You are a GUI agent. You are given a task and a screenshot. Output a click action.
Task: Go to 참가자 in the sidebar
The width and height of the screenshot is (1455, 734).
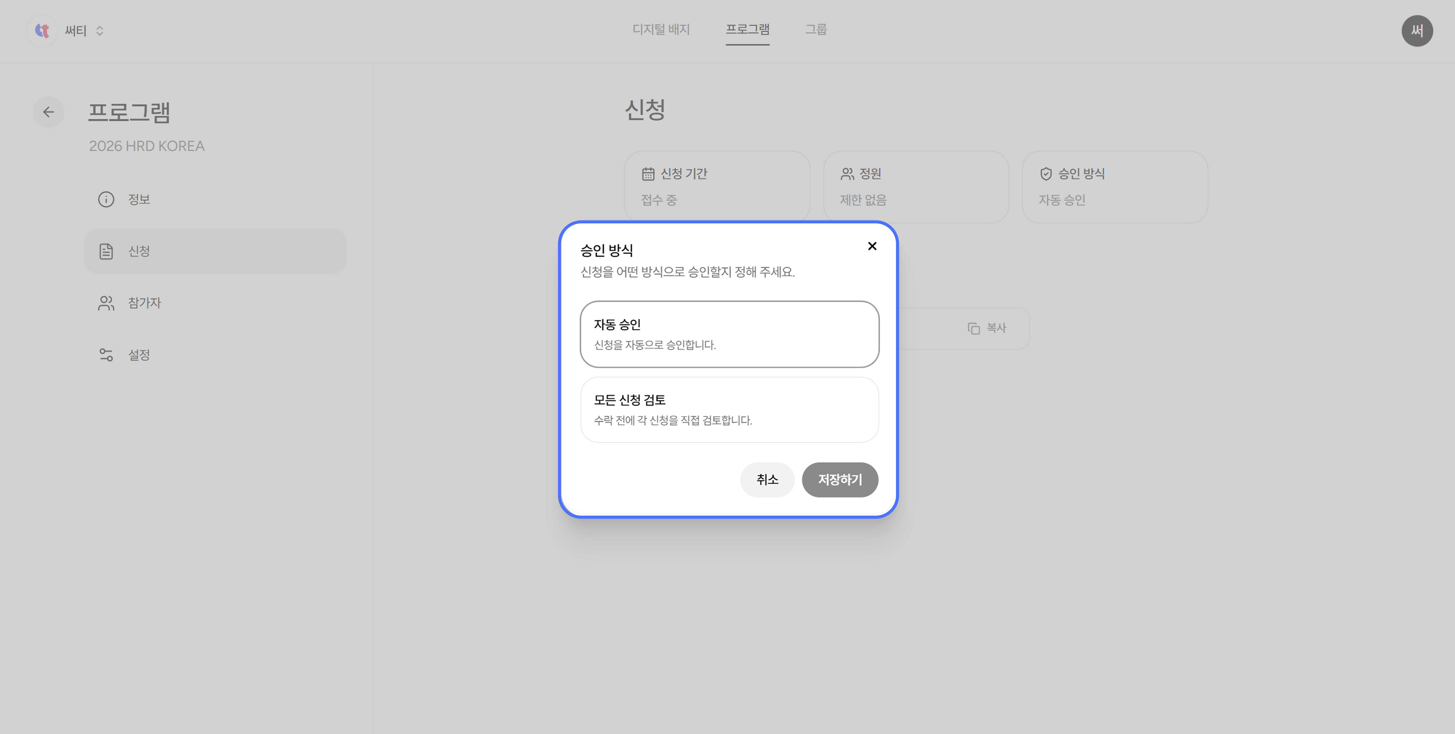click(215, 303)
